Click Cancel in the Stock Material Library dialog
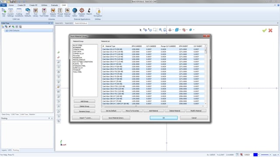Viewport: 280px width, 157px height. pyautogui.click(x=194, y=118)
